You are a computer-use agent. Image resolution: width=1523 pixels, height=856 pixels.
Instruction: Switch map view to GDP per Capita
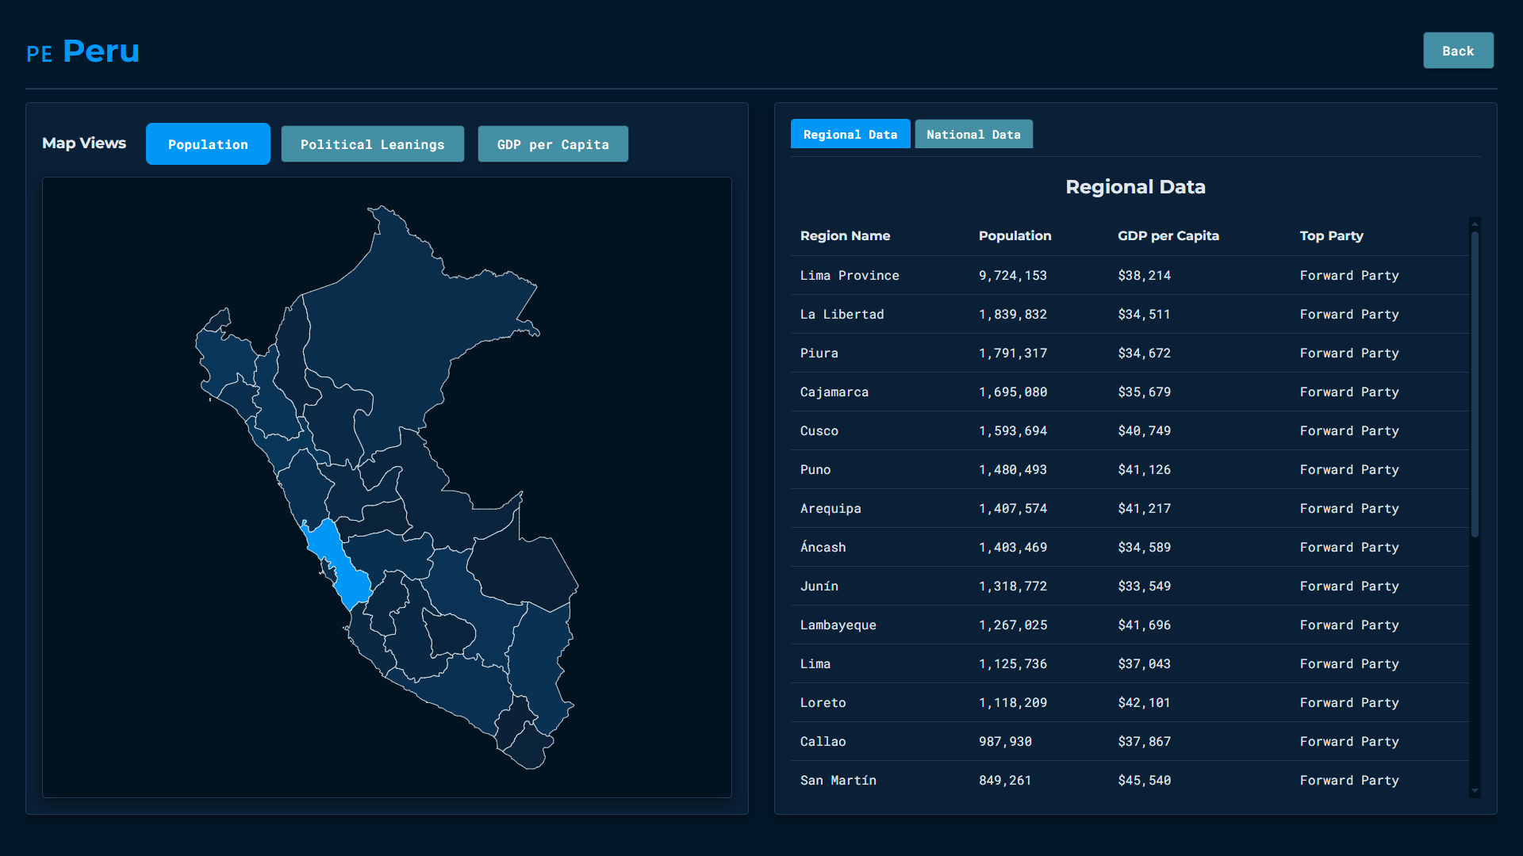(x=553, y=144)
